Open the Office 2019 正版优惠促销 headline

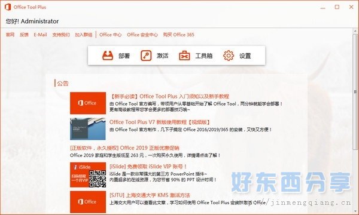[124, 148]
